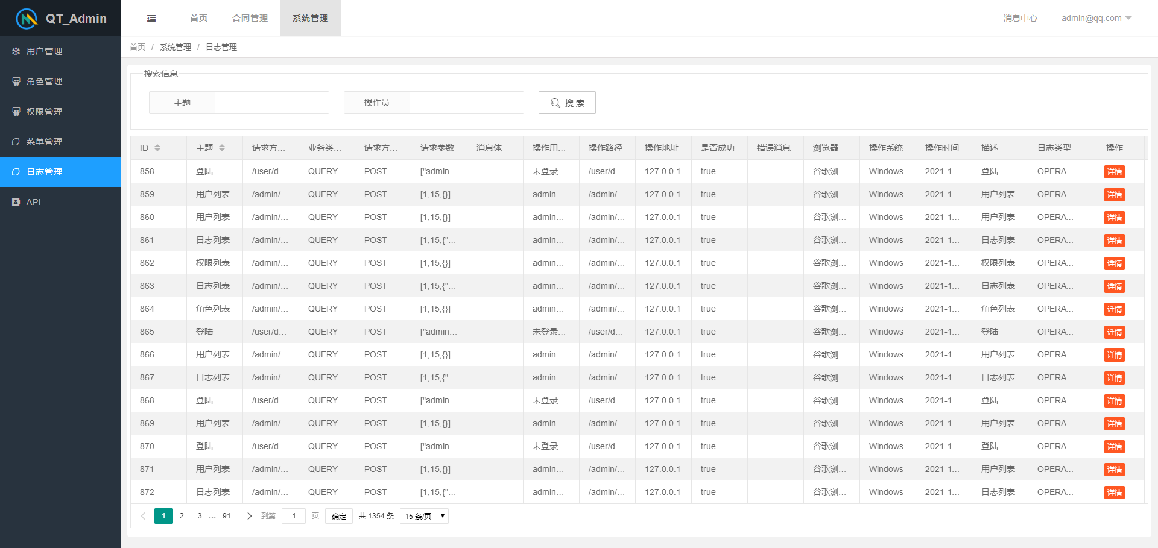1158x548 pixels.
Task: Focus the 操作员 search input
Action: [467, 102]
